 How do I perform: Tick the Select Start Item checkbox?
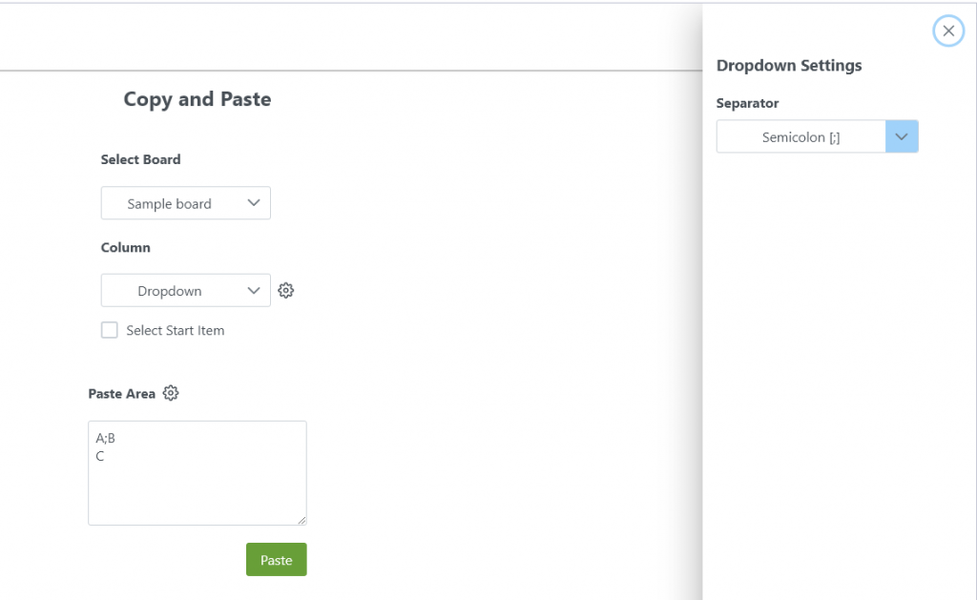pos(109,330)
